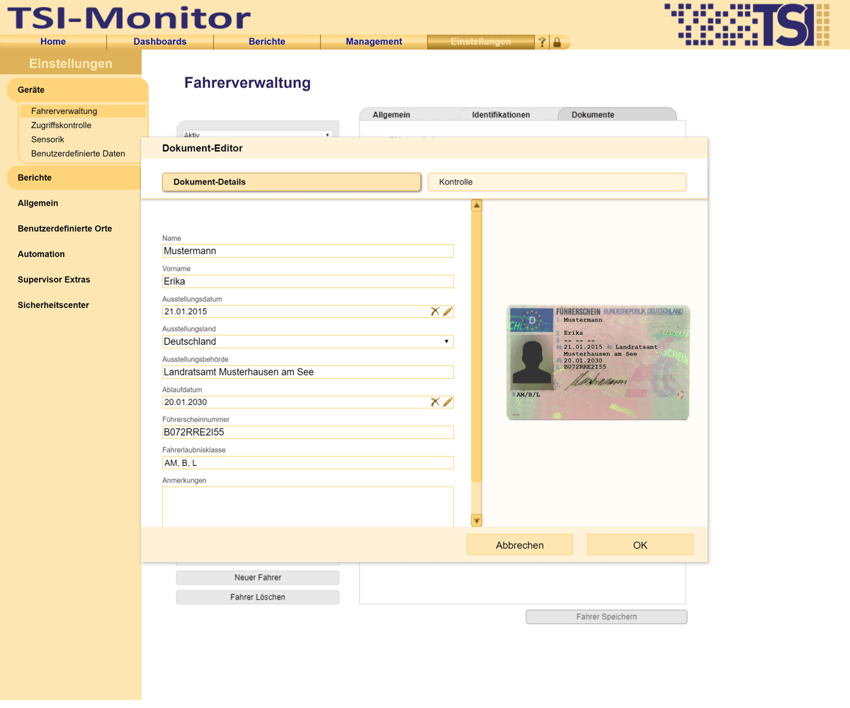Click the padlock icon in navigation bar
Viewport: 850px width, 708px height.
pos(557,42)
